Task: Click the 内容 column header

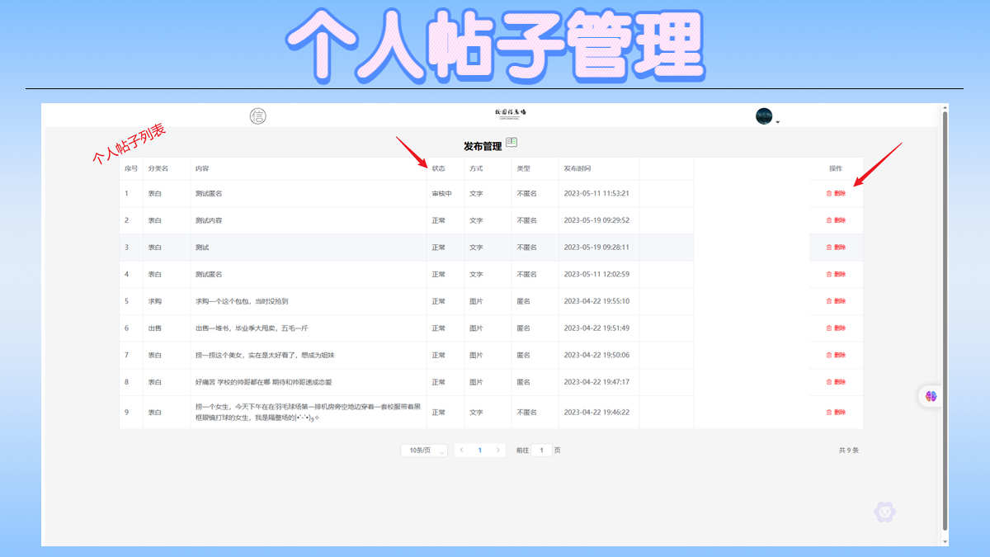Action: pyautogui.click(x=202, y=168)
